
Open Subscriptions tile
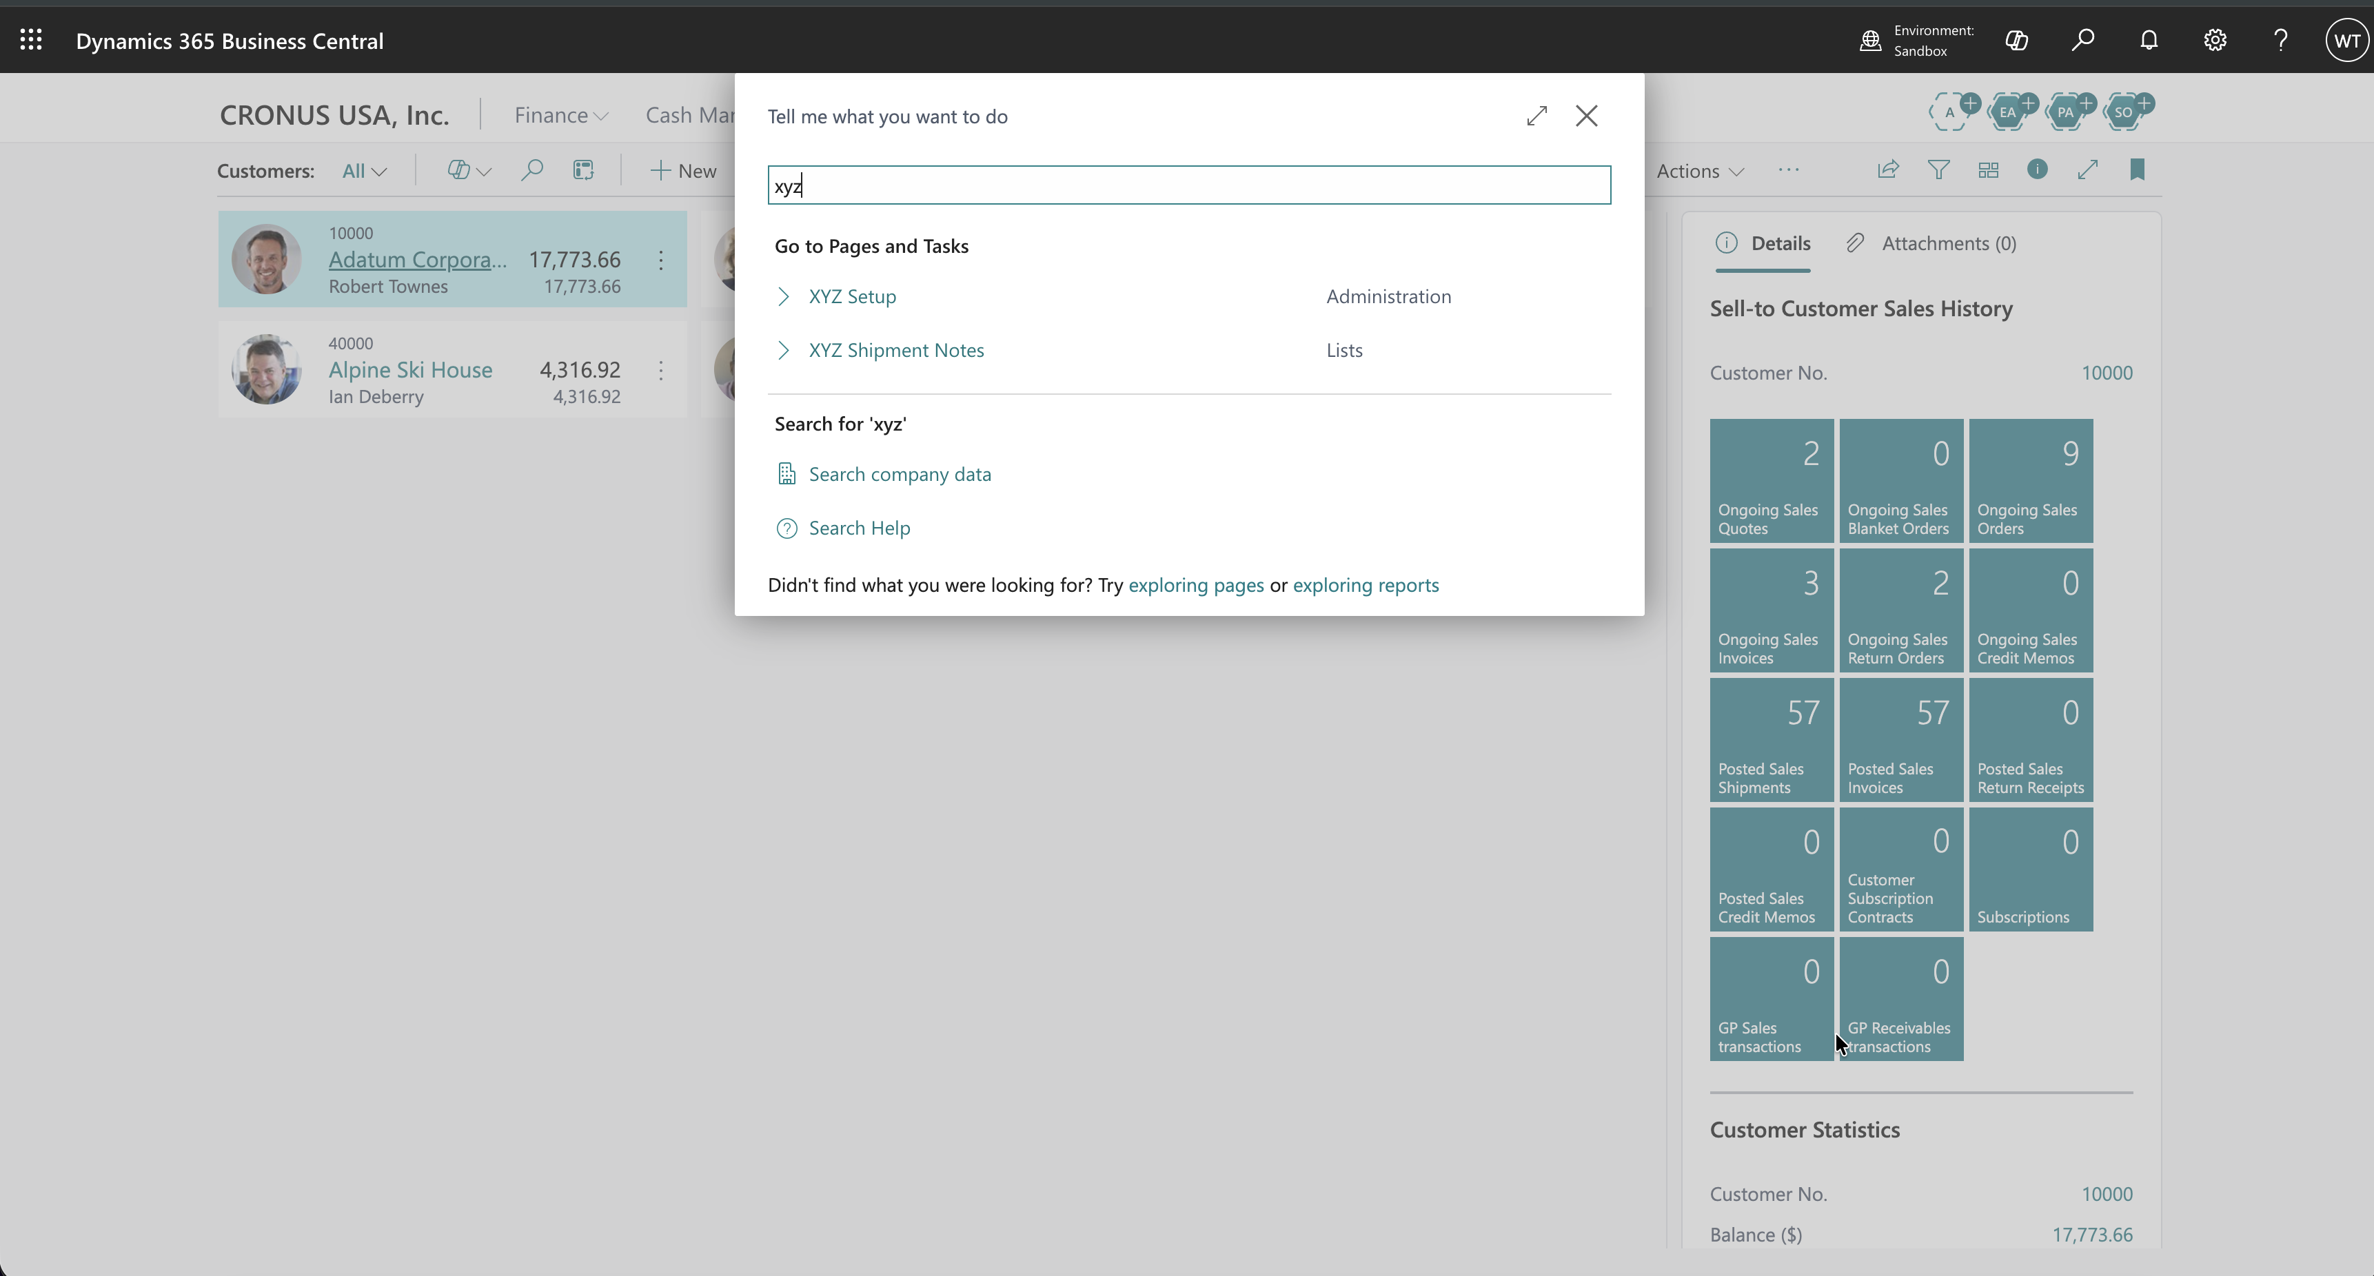click(x=2031, y=869)
